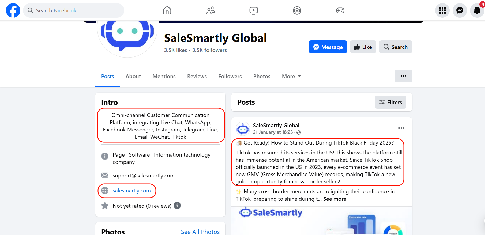The height and width of the screenshot is (235, 485).
Task: Expand the More tab dropdown
Action: click(x=291, y=76)
